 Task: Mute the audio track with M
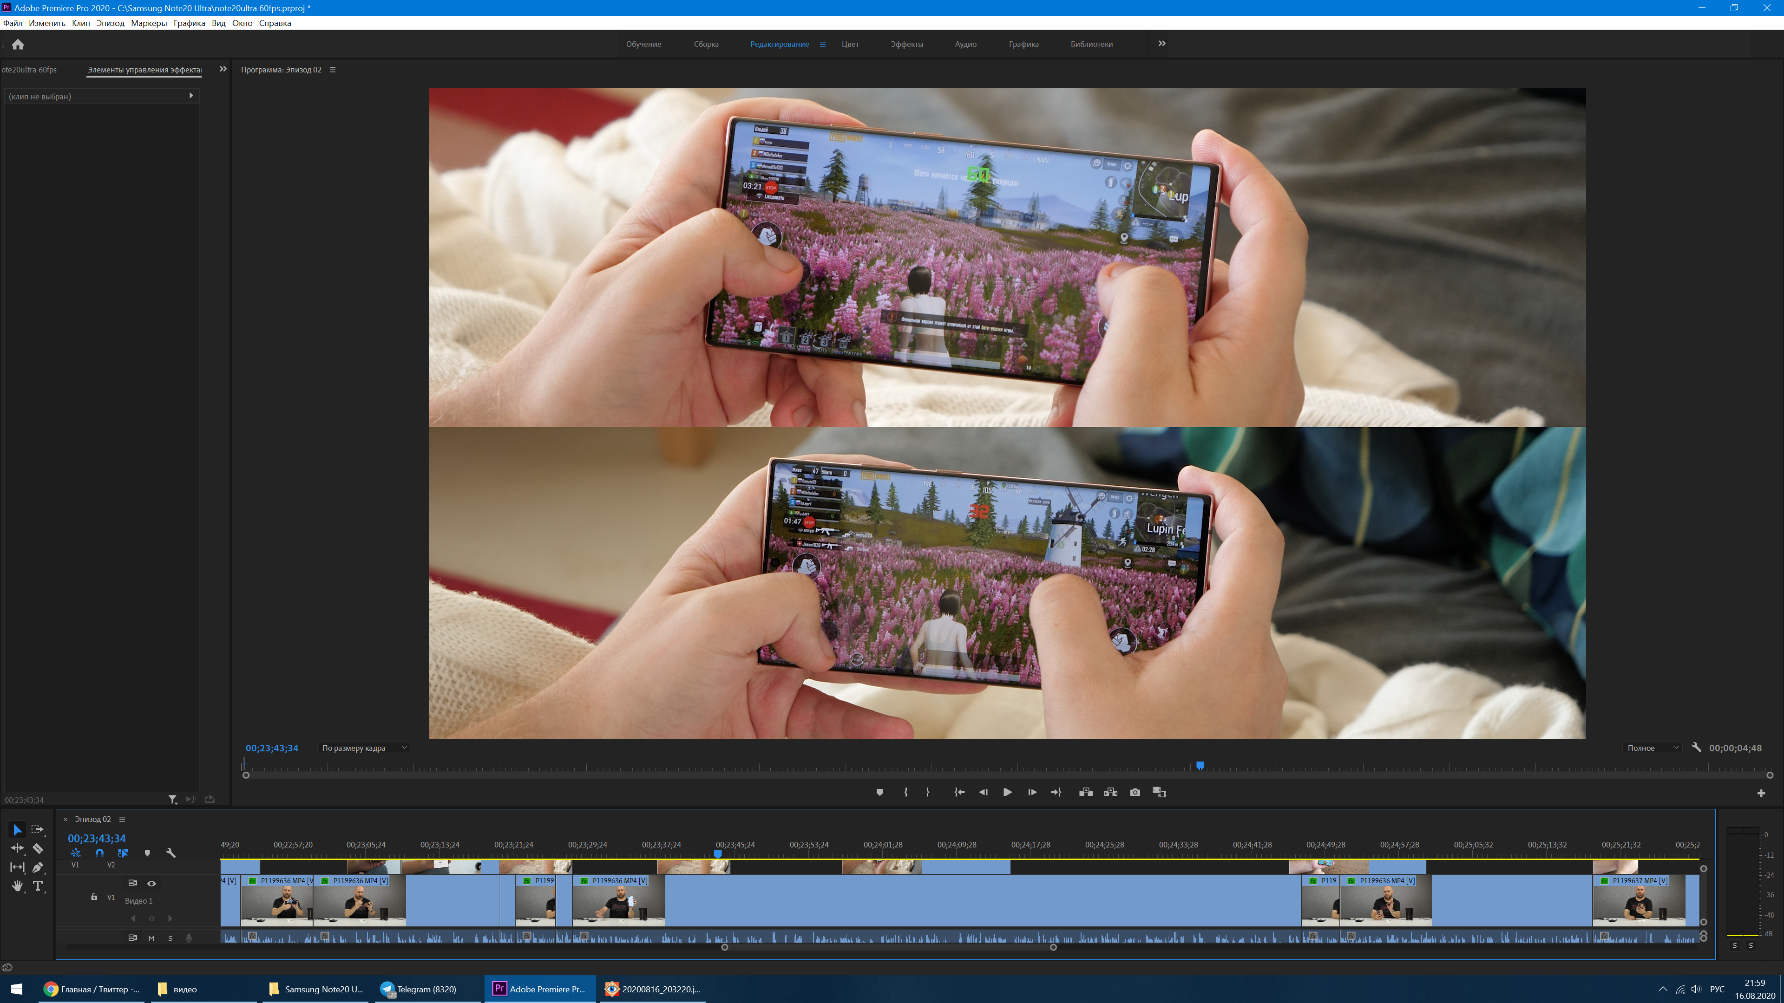pos(151,938)
